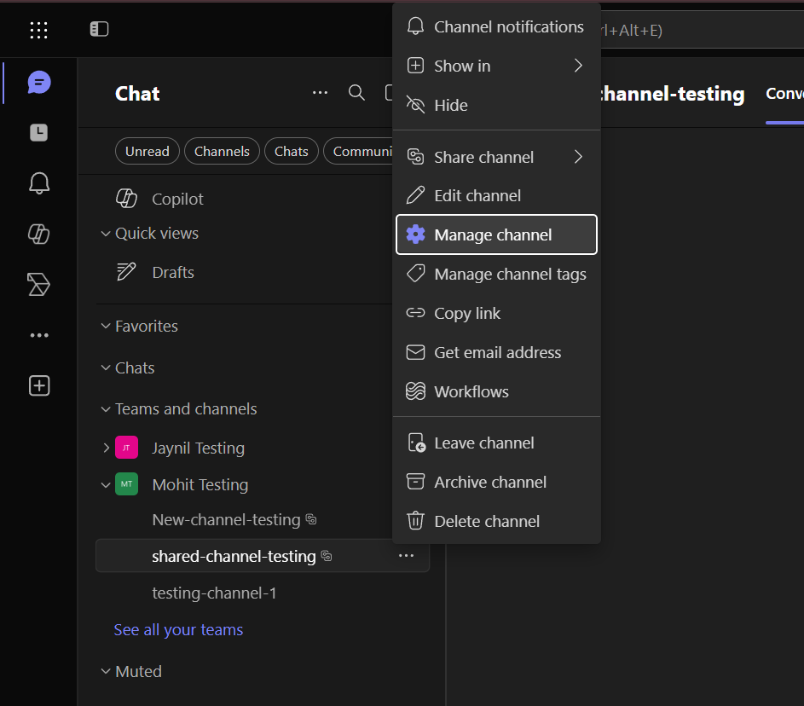Choose Manage channel tags menu item
Viewport: 804px width, 706px height.
pyautogui.click(x=496, y=274)
